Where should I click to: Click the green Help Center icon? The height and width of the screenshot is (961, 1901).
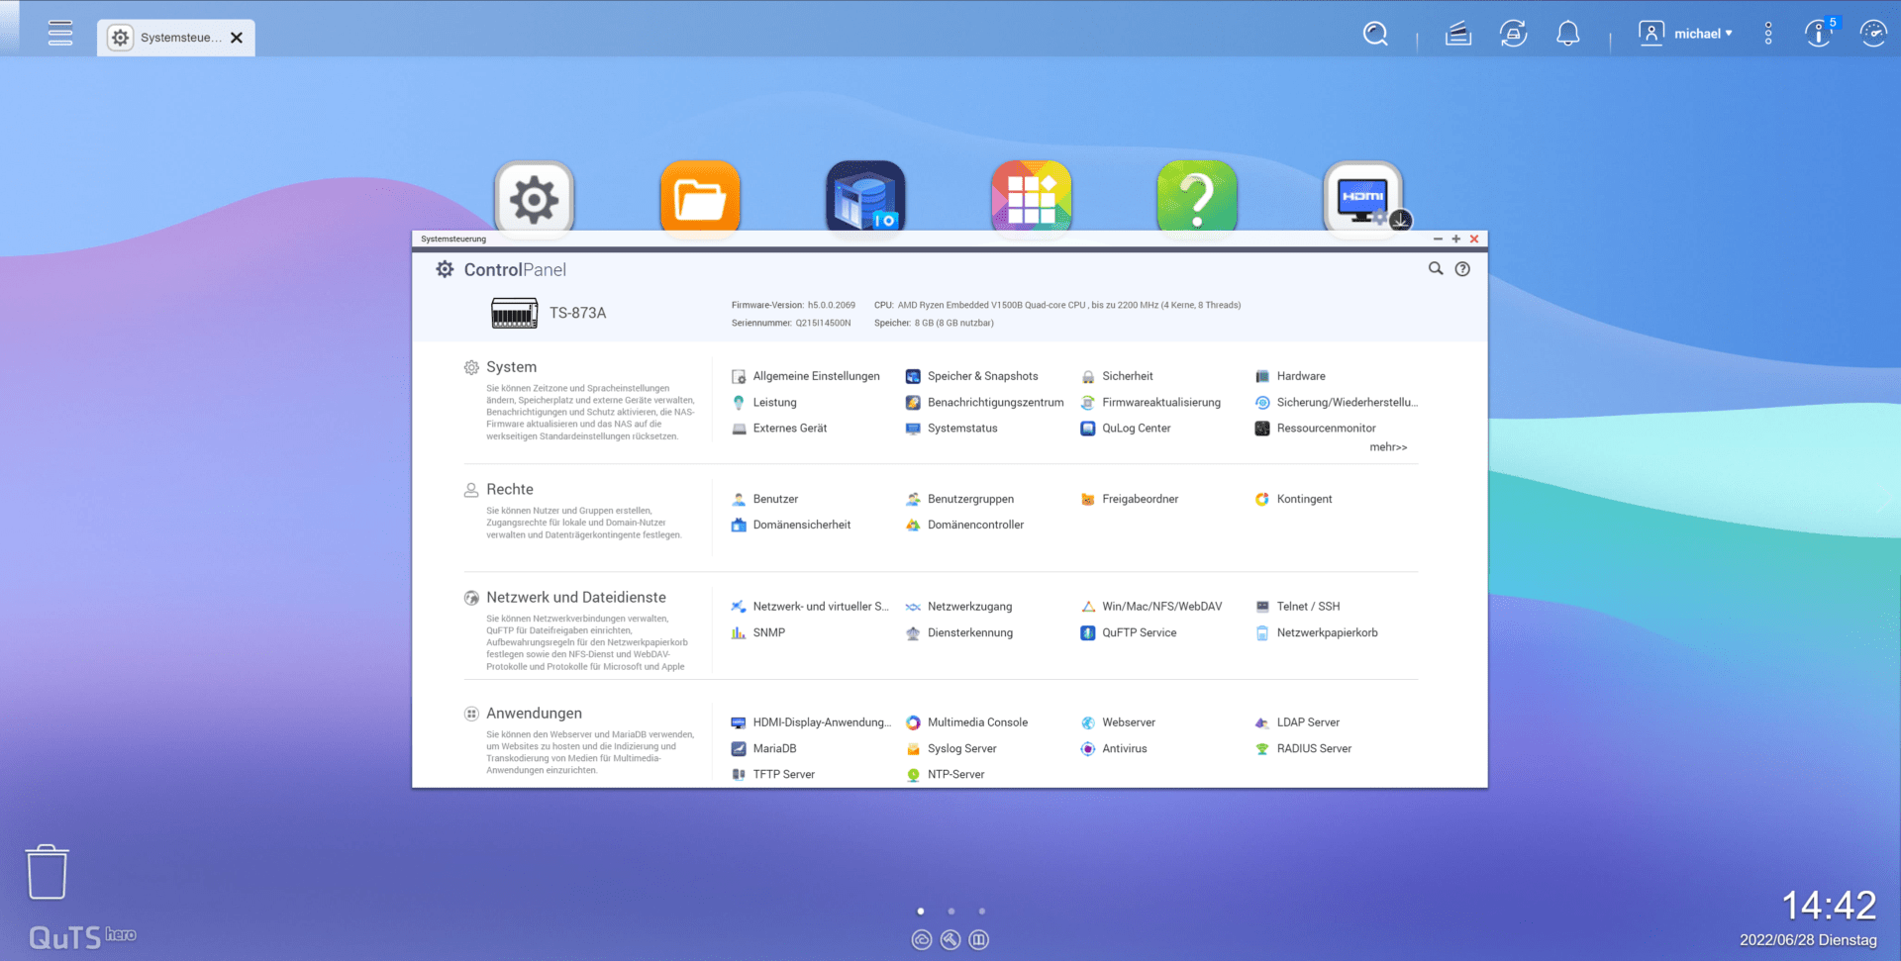(1196, 198)
